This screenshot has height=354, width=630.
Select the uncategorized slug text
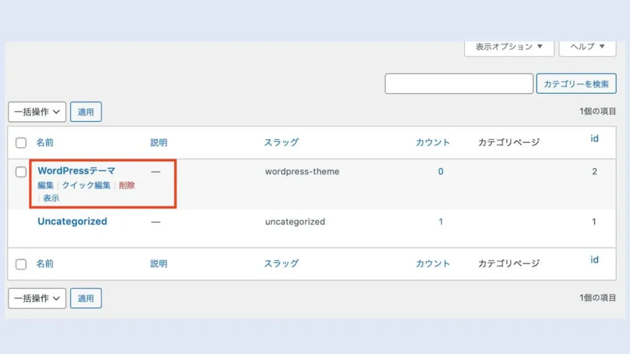(x=295, y=221)
